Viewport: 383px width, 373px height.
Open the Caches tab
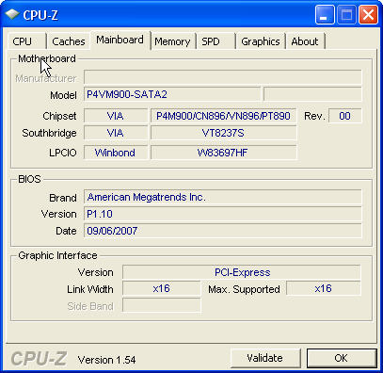69,41
